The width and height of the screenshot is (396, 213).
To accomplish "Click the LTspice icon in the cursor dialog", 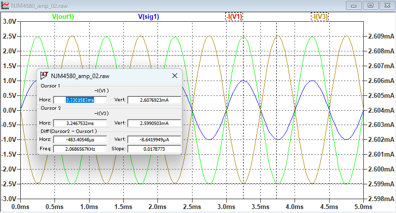I will tap(44, 76).
